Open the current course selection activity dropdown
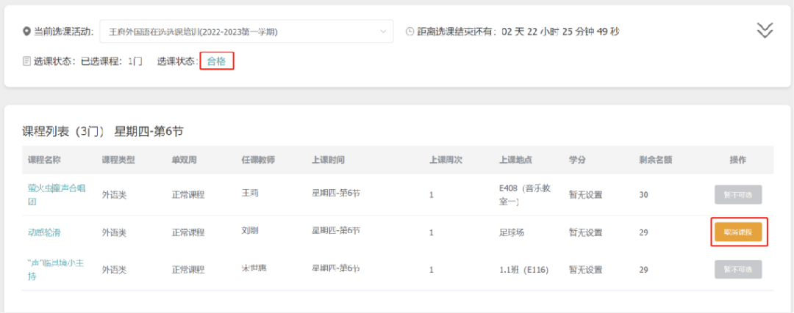Screen dimensions: 794x313 click(x=246, y=32)
